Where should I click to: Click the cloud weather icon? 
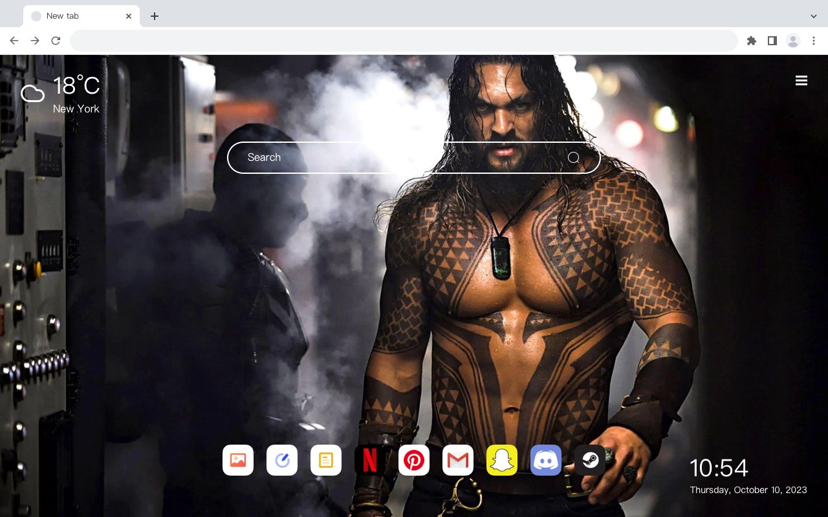32,94
